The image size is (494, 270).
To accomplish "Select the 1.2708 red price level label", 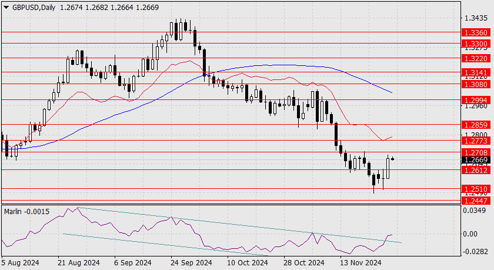I will tap(476, 152).
